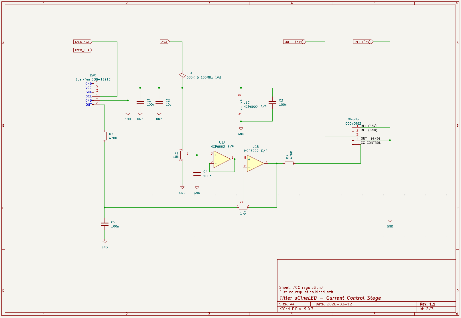Select the C2 10u capacitor symbol
Screen dimensions: 461x318
(x=159, y=103)
